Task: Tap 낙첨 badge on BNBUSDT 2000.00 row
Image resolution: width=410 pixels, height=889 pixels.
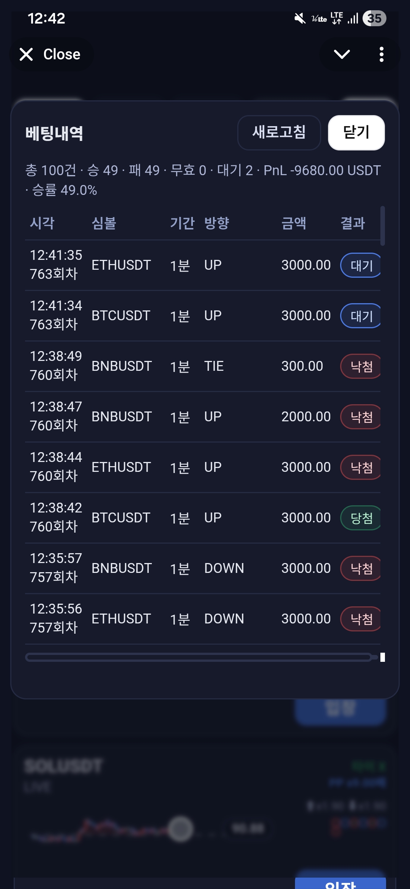Action: (361, 417)
